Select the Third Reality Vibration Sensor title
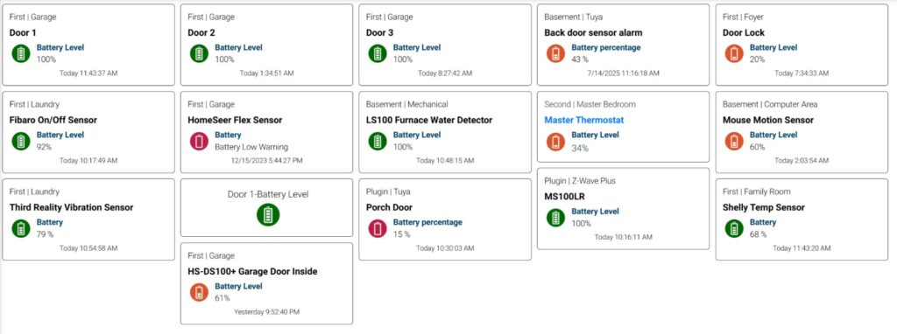The image size is (897, 334). click(x=72, y=207)
